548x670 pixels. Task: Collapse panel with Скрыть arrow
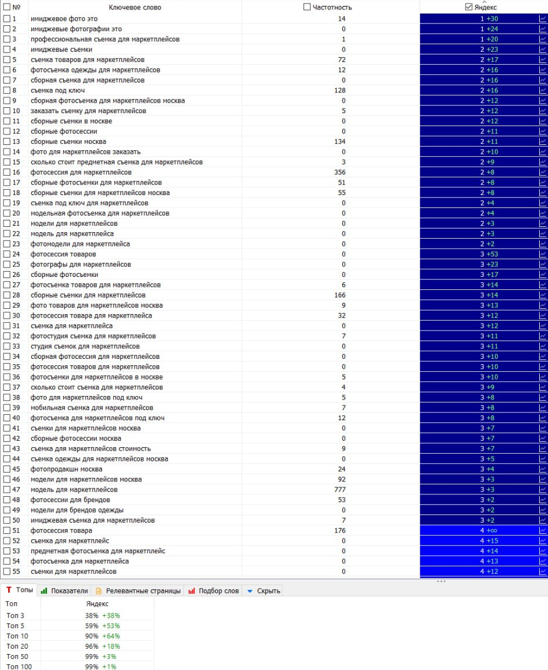pyautogui.click(x=250, y=591)
